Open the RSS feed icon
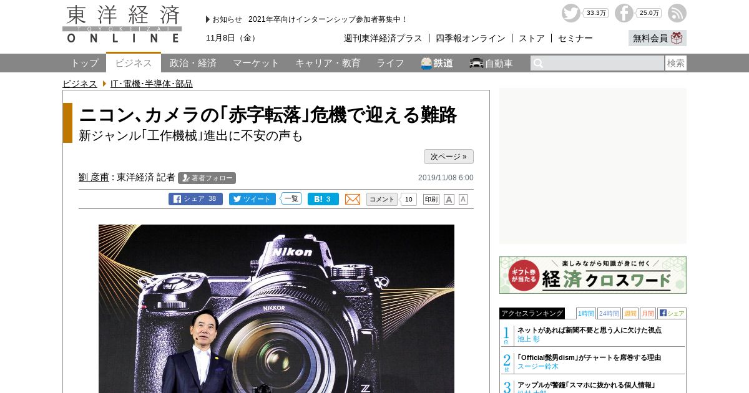Screen dimensions: 749x393 point(677,13)
